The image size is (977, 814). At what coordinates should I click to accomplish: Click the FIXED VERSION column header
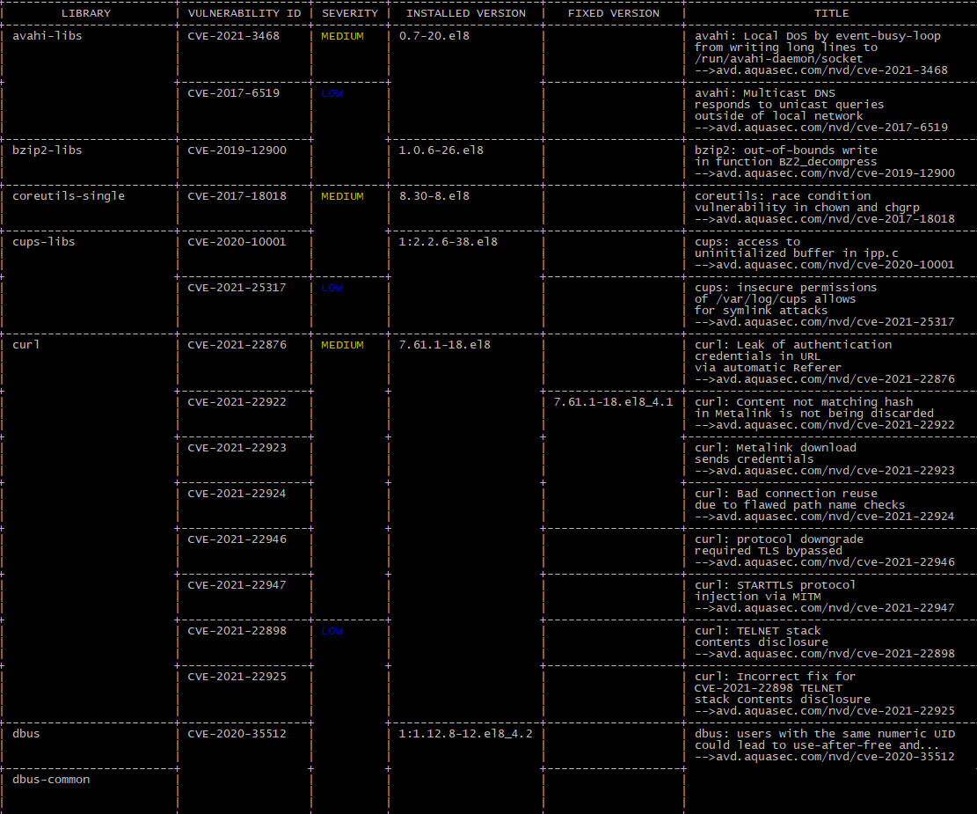613,13
